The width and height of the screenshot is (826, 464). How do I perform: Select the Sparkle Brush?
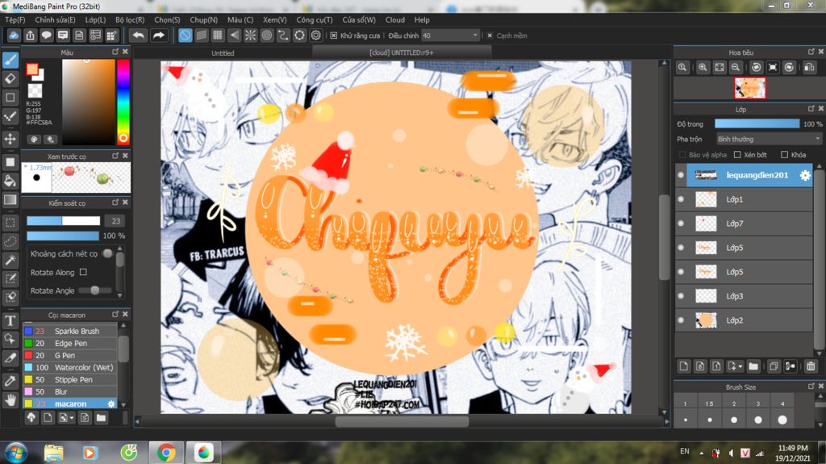[x=70, y=331]
